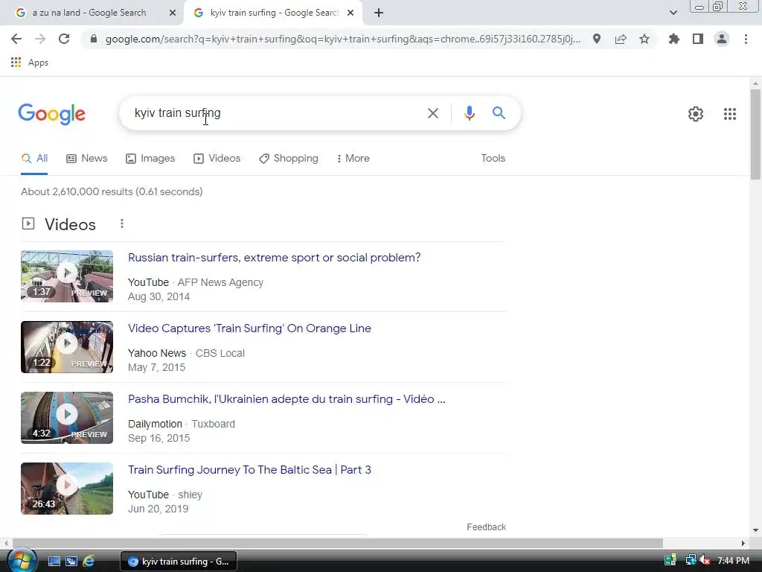Screen dimensions: 762x572
Task: Expand the More search categories
Action: pos(353,159)
